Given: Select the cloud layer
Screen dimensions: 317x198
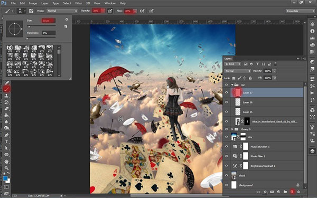Looking at the screenshot, I should pyautogui.click(x=267, y=175).
